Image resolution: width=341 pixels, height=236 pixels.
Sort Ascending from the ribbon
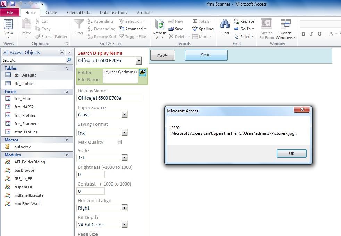(100, 21)
